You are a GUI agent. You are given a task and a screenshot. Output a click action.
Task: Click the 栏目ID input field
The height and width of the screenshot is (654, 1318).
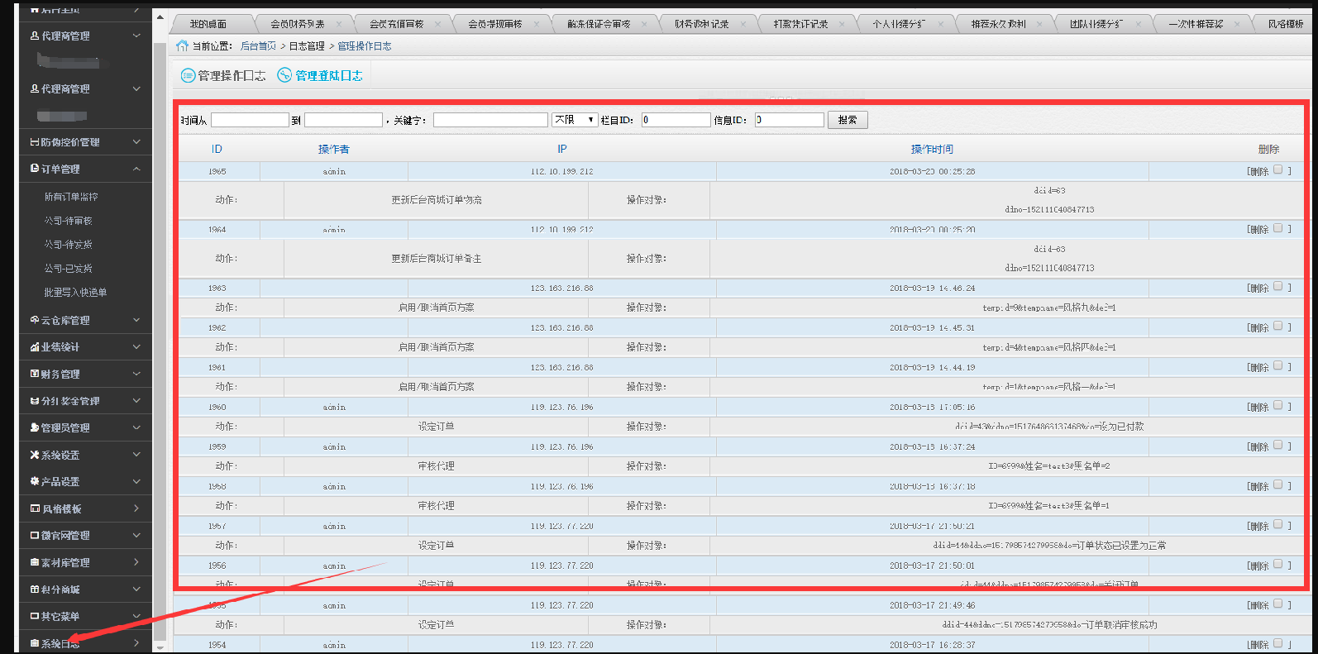tap(676, 120)
